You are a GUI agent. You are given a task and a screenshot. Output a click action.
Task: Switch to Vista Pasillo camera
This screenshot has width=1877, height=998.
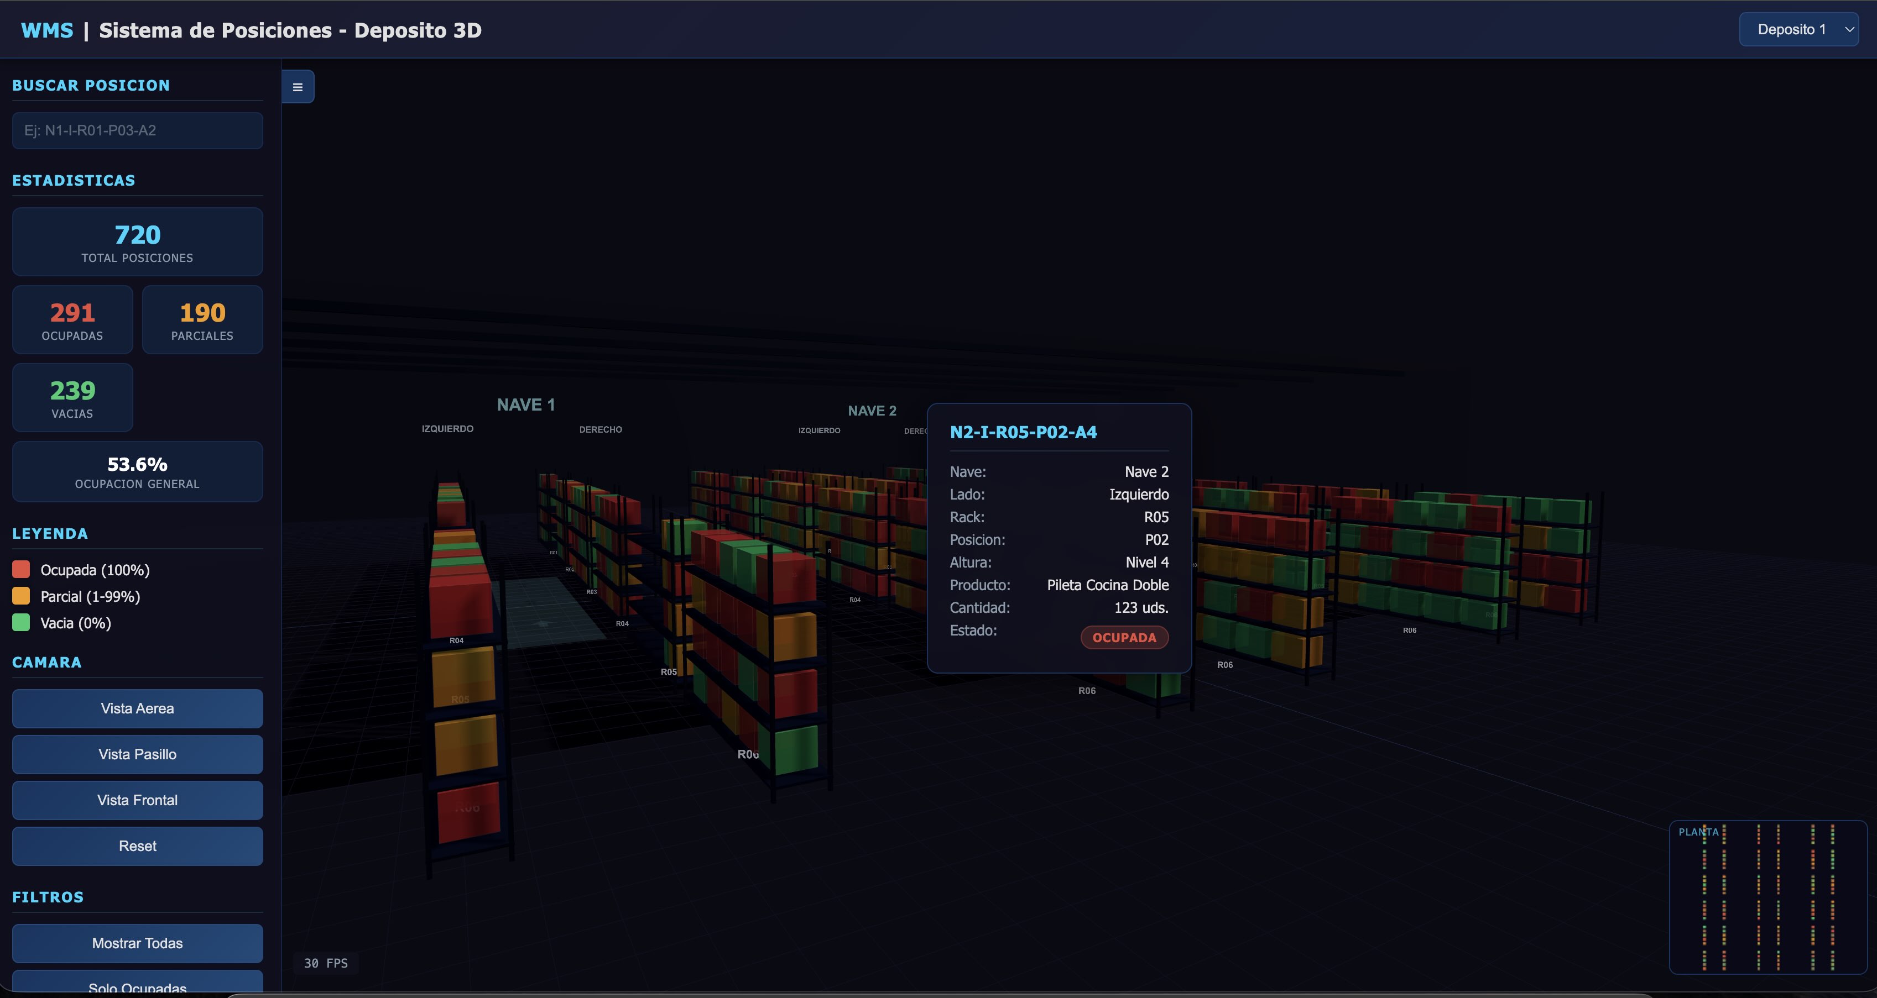point(137,754)
